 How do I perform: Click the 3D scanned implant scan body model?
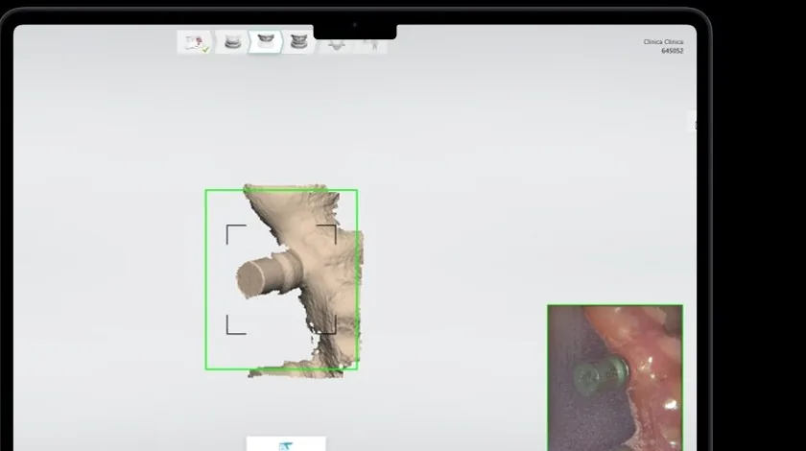300,280
